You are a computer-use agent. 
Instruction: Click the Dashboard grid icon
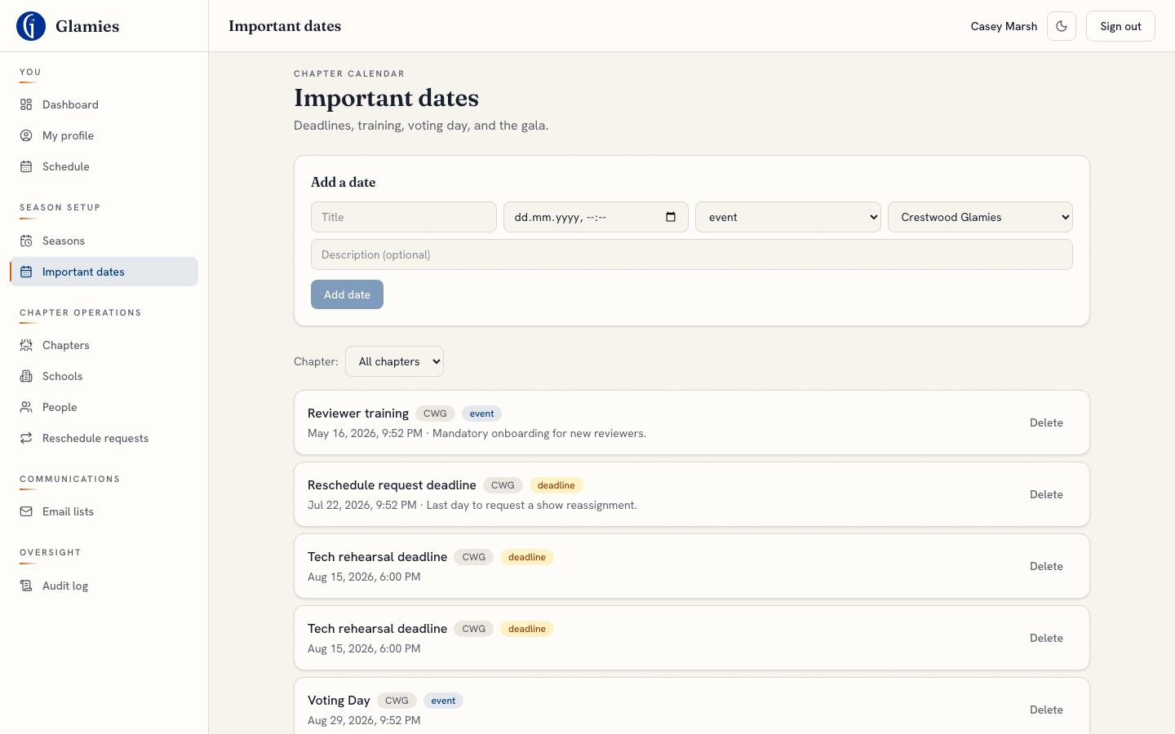point(26,104)
